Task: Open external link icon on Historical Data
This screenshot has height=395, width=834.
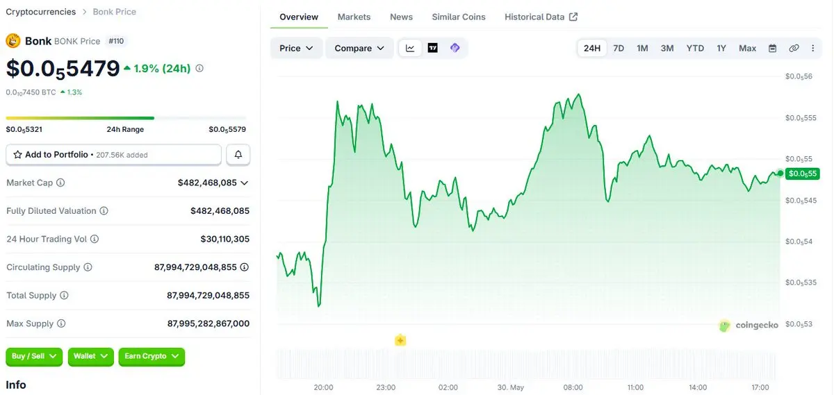Action: click(x=573, y=17)
